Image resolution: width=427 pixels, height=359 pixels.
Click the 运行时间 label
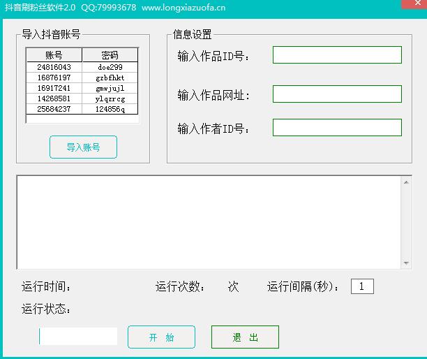[46, 287]
